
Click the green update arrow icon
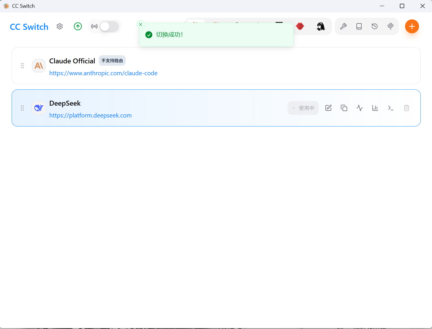pyautogui.click(x=78, y=26)
